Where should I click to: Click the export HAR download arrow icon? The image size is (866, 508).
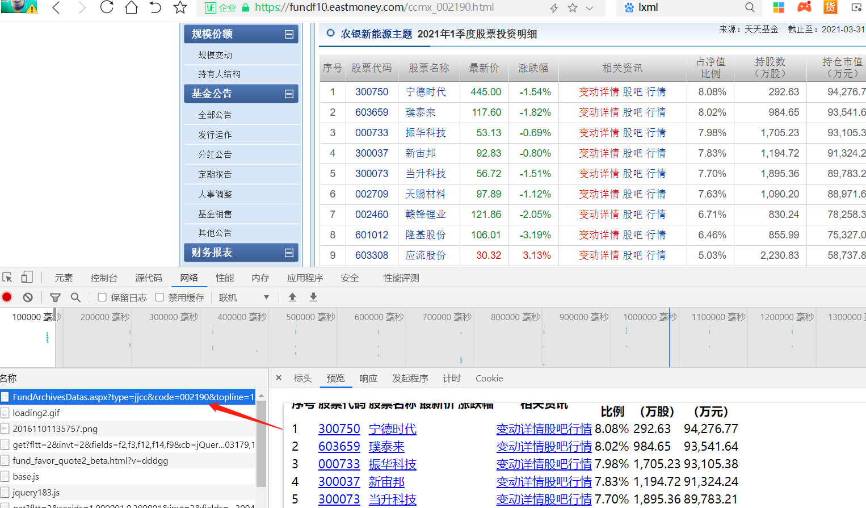point(313,297)
